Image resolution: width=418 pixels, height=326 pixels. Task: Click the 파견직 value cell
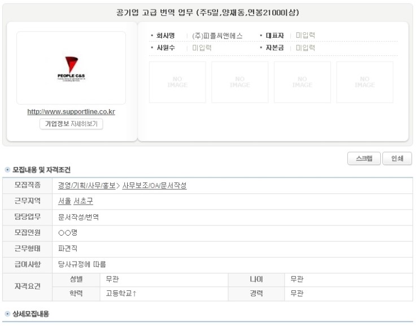[x=233, y=249]
